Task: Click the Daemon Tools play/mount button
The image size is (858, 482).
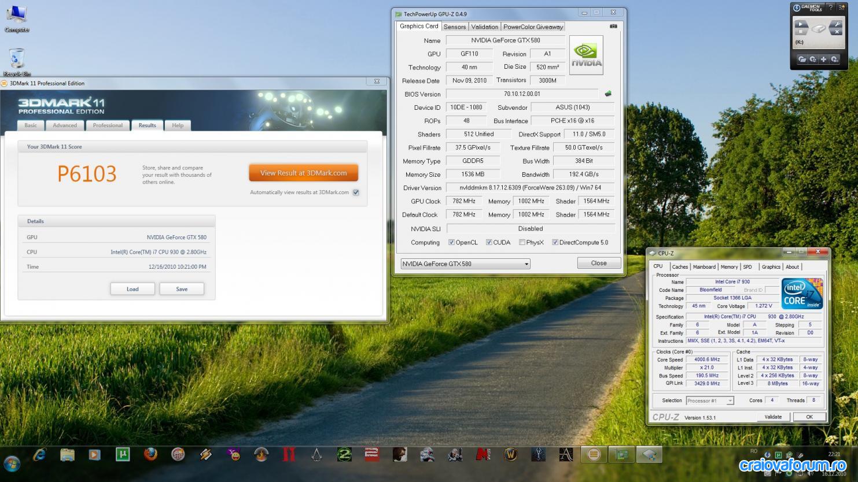Action: (x=801, y=24)
